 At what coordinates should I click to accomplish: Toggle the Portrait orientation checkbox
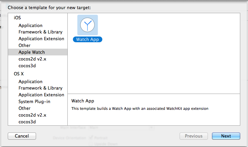[x=91, y=138]
